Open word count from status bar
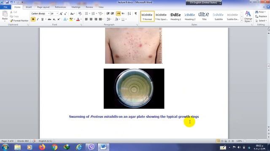Image resolution: width=270 pixels, height=151 pixels. (23, 141)
